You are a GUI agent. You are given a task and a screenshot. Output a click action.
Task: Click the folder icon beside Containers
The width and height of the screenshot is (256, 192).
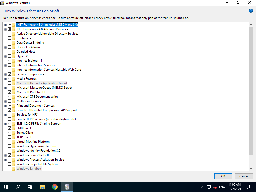coord(13,38)
